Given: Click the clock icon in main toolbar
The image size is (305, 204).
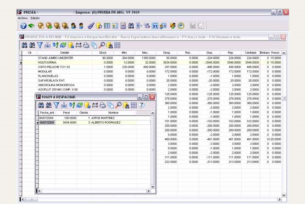Looking at the screenshot, I should (x=181, y=26).
